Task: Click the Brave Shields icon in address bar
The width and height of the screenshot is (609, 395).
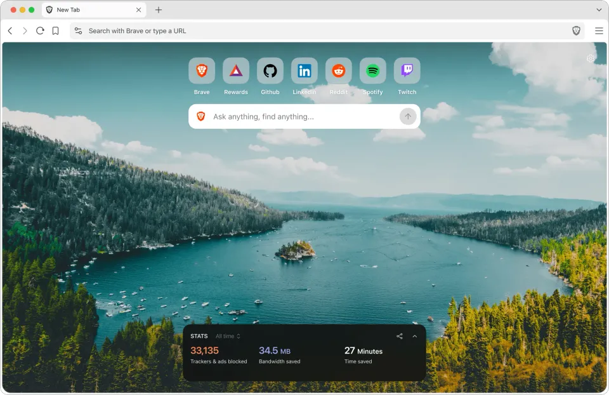Action: pos(576,30)
